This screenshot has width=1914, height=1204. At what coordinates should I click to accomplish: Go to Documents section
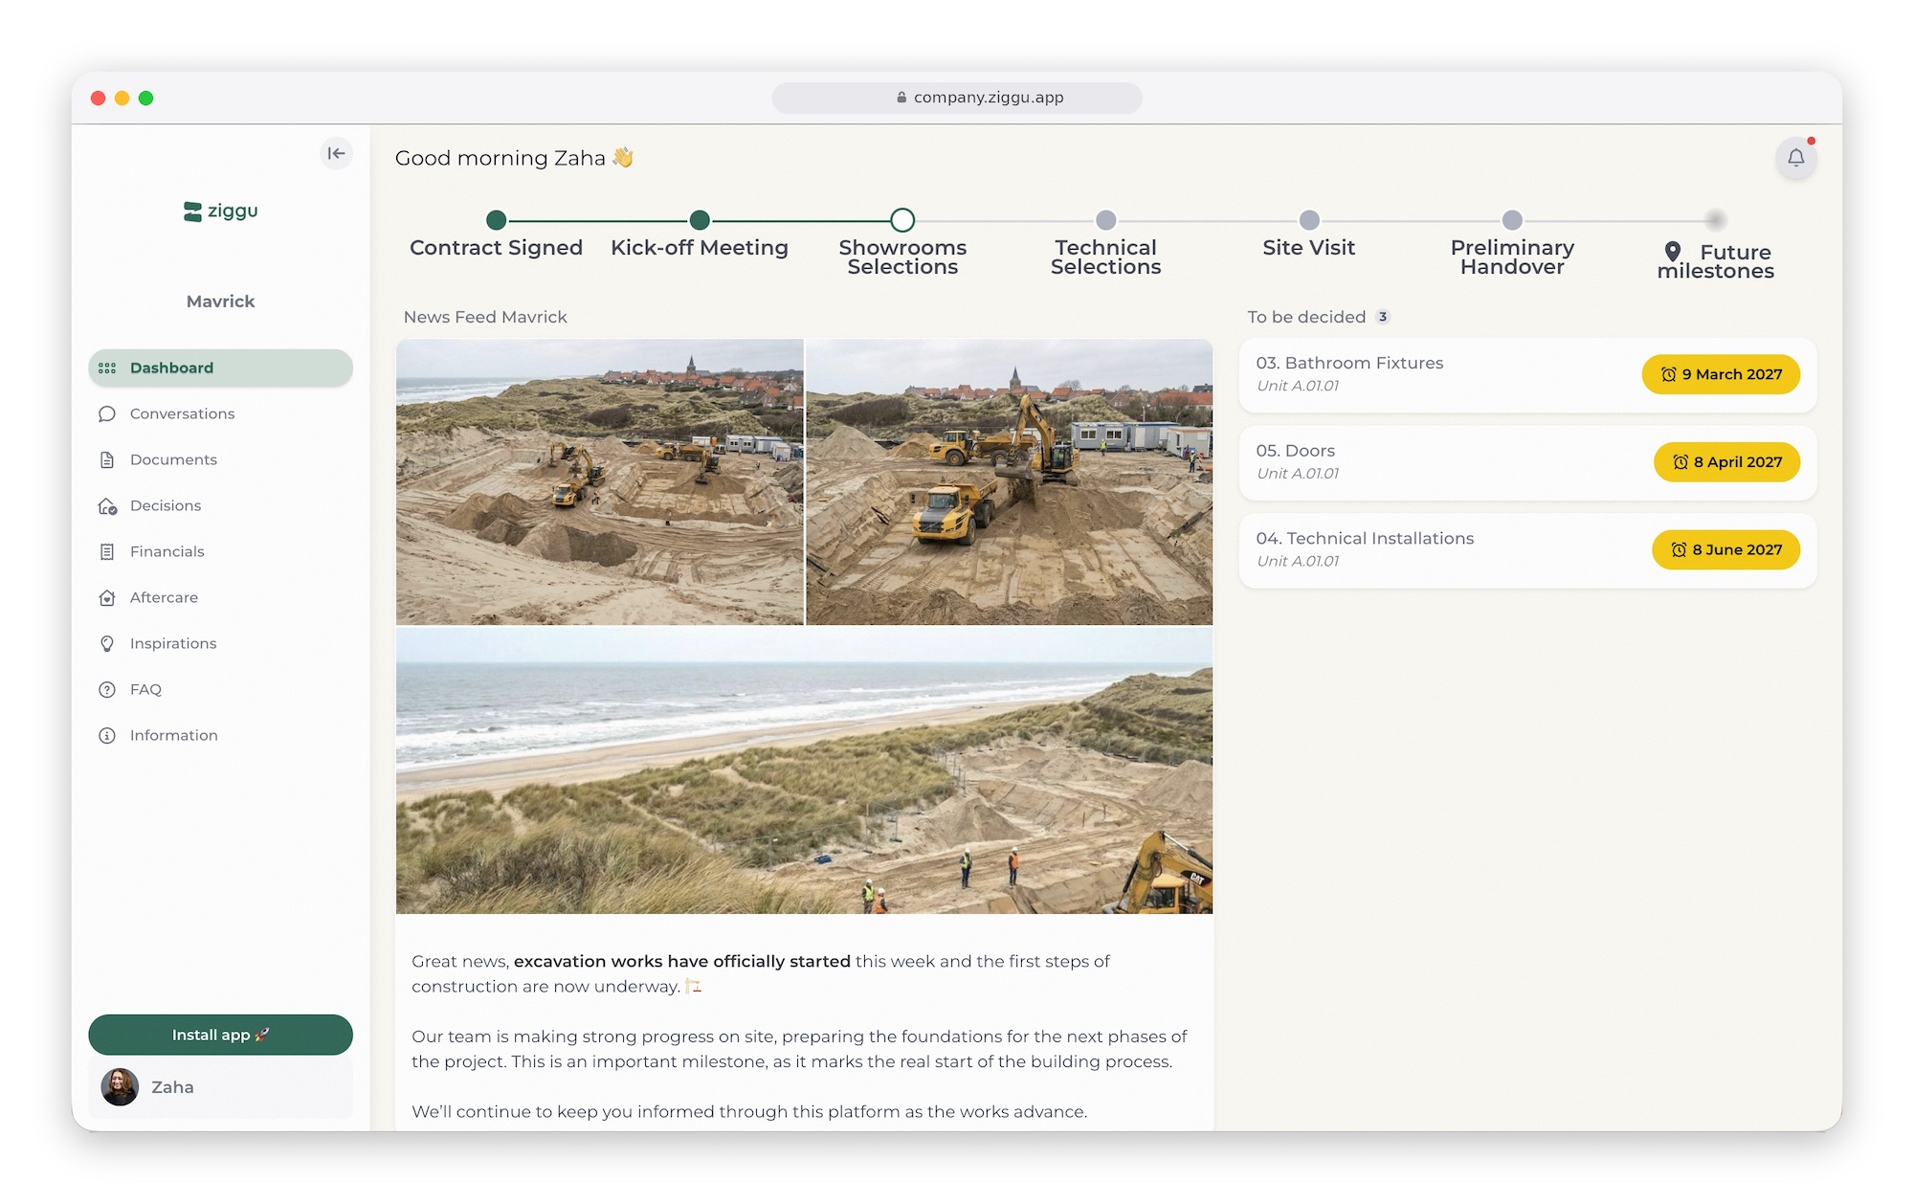pyautogui.click(x=221, y=460)
